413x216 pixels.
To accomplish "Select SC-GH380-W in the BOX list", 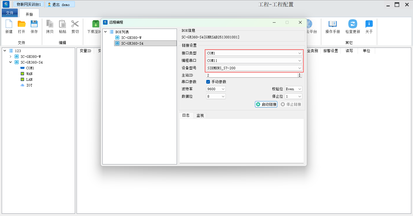I will click(131, 38).
